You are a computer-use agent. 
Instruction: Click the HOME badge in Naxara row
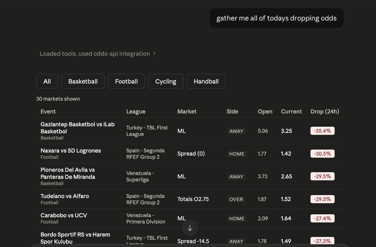tap(237, 154)
